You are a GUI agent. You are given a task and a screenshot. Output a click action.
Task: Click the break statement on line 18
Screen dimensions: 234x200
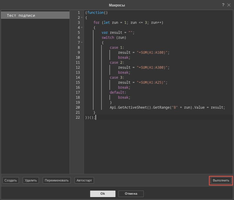124,98
